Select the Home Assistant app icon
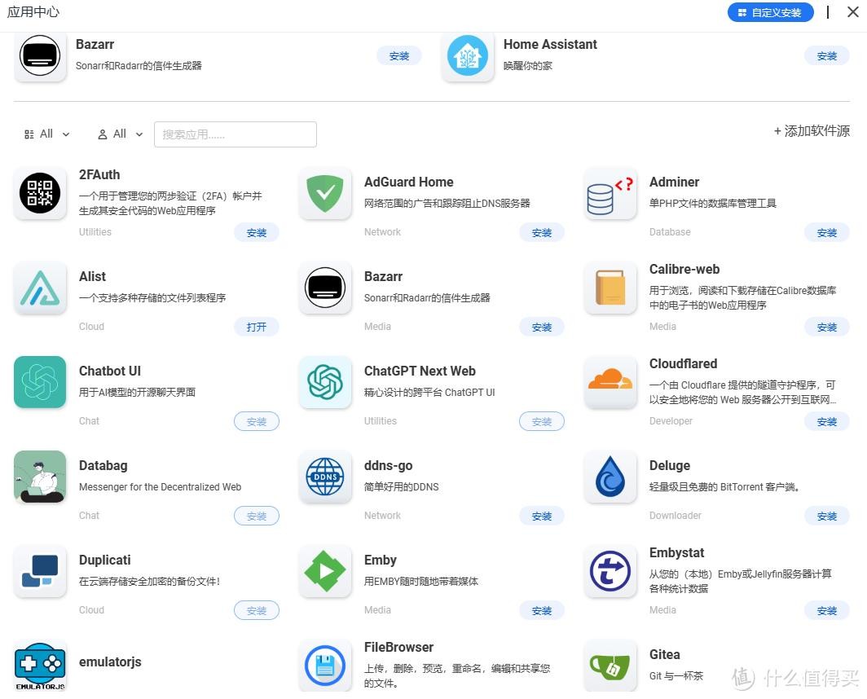 (x=468, y=55)
